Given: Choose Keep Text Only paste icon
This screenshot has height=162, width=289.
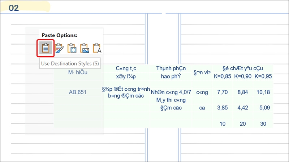Looking at the screenshot, I should tap(97, 48).
